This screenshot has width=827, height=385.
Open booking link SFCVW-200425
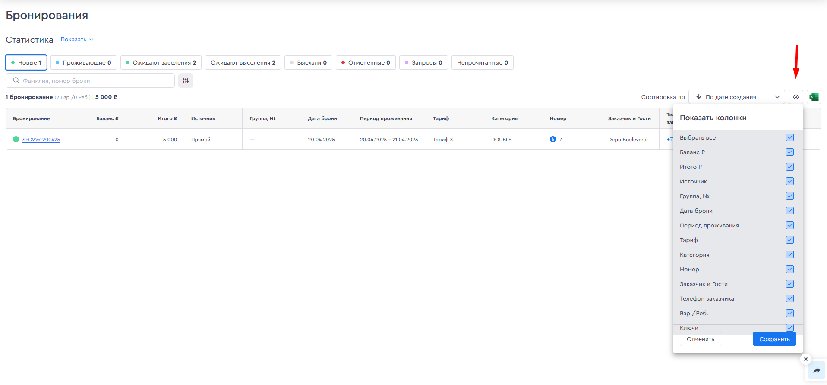click(x=41, y=140)
